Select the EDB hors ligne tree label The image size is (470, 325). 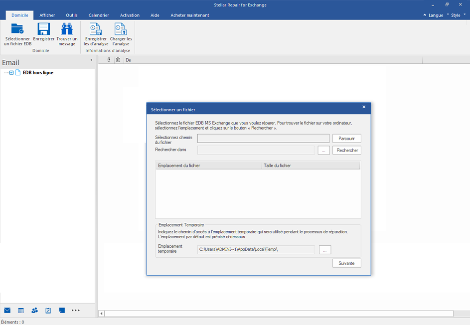(38, 73)
